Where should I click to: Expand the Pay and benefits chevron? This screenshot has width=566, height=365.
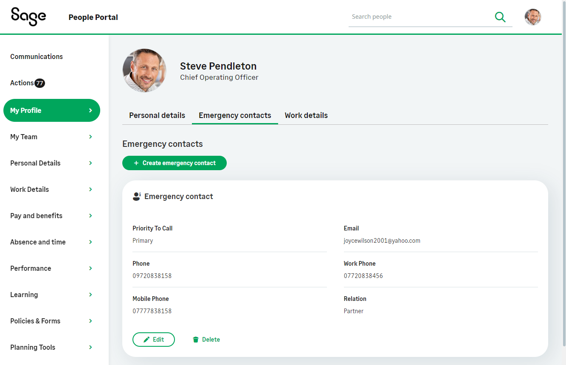point(90,216)
